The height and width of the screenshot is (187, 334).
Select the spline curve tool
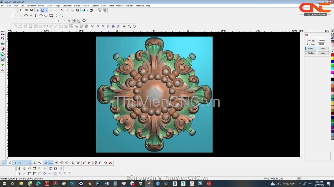pyautogui.click(x=31, y=16)
